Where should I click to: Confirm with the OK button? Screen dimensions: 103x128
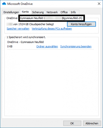pyautogui.click(x=72, y=123)
